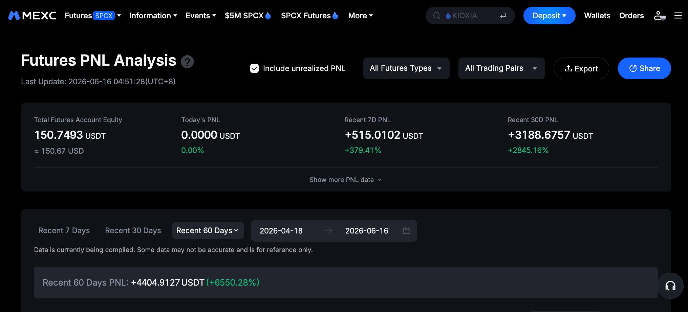Open the calendar date picker icon

coord(407,230)
